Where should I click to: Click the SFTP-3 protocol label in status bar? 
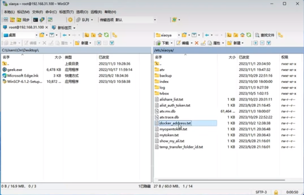[261, 192]
